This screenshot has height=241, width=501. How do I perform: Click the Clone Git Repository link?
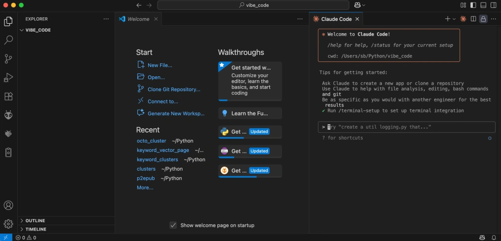(x=173, y=90)
